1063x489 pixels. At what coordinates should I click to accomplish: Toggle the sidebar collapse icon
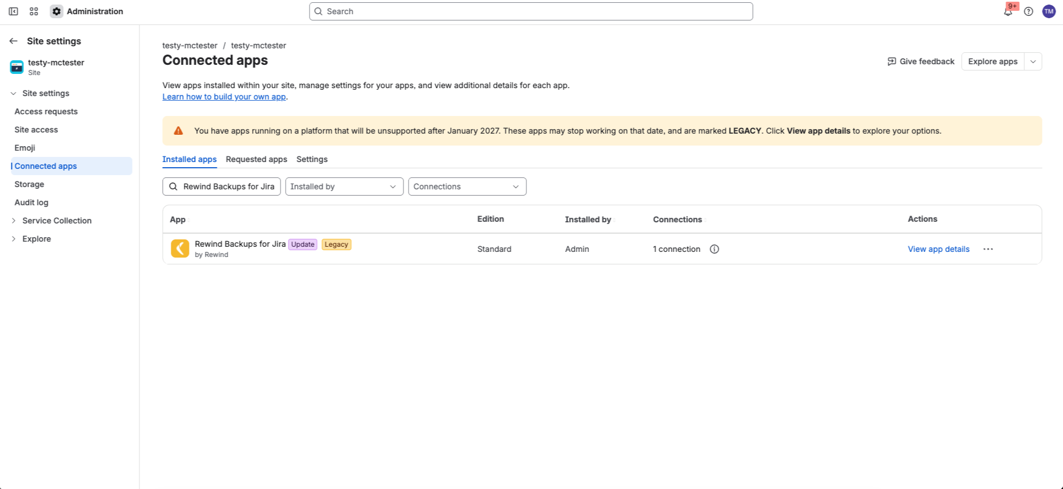(14, 11)
